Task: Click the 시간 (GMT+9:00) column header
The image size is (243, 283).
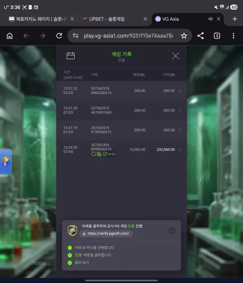Action: 73,75
